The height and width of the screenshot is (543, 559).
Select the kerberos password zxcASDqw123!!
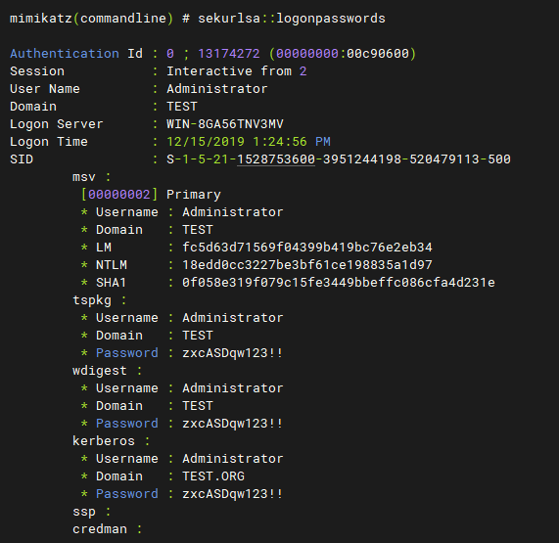(232, 494)
